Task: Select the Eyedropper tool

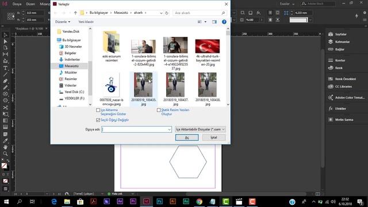Action: pyautogui.click(x=5, y=141)
